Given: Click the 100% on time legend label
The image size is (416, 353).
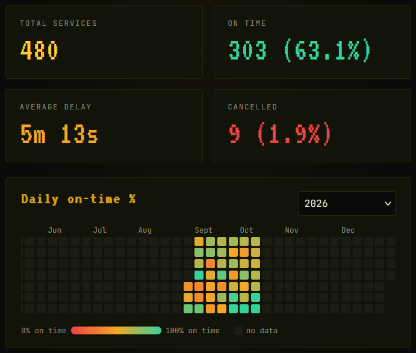Looking at the screenshot, I should pyautogui.click(x=193, y=331).
